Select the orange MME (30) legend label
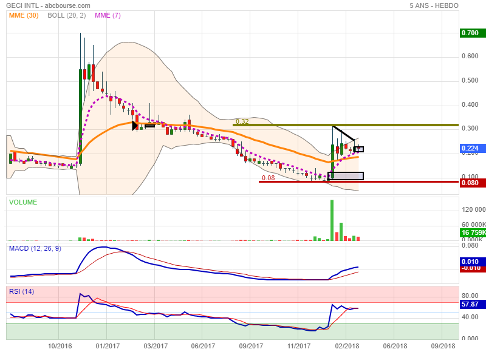This screenshot has width=486, height=352. pyautogui.click(x=24, y=16)
